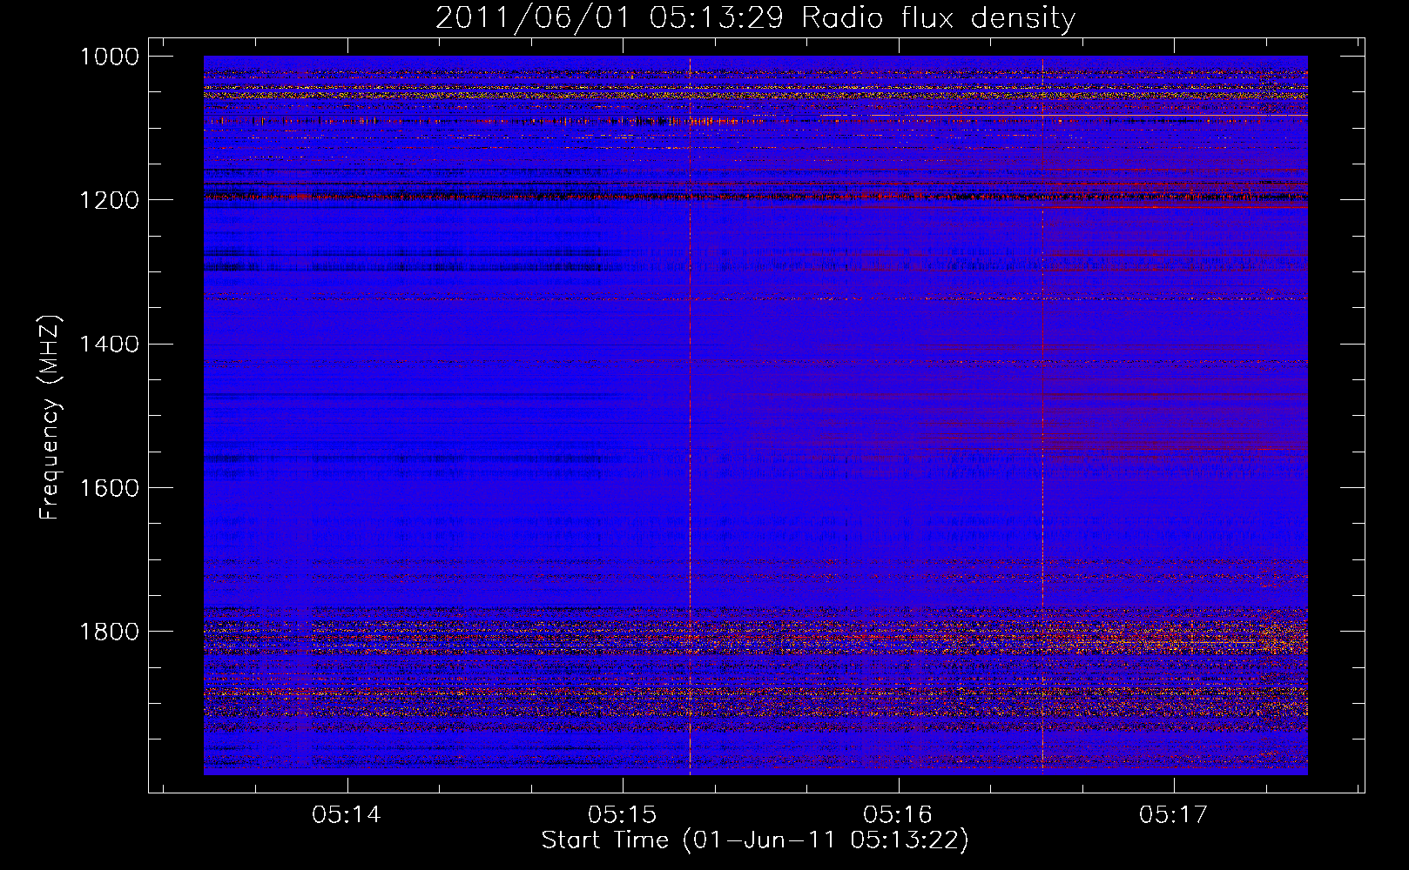This screenshot has width=1409, height=870.
Task: Click the 1800 frequency axis label
Action: tap(110, 631)
